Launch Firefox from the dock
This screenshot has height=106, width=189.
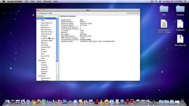pyautogui.click(x=39, y=102)
